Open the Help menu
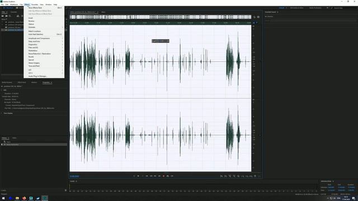 click(x=55, y=4)
